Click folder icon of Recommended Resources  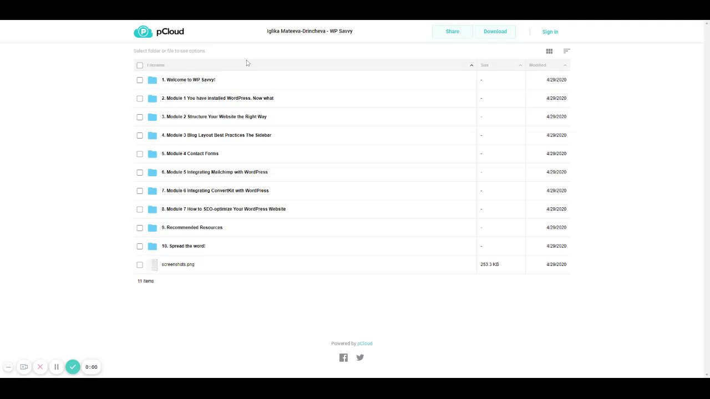(152, 228)
